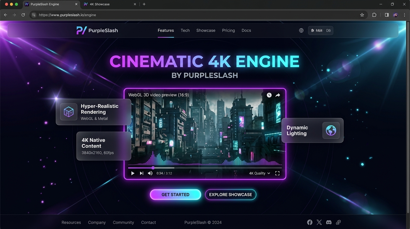
Task: Click the EXPLORE SHOWCASE button
Action: point(231,195)
